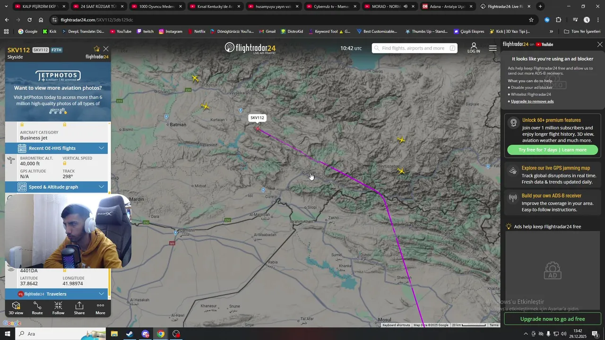Open the LOG IN account icon
This screenshot has width=605, height=340.
(474, 48)
